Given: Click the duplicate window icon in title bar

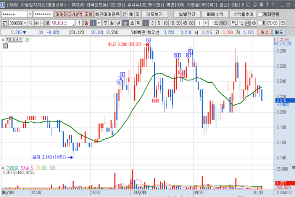Looking at the screenshot, I should point(255,5).
